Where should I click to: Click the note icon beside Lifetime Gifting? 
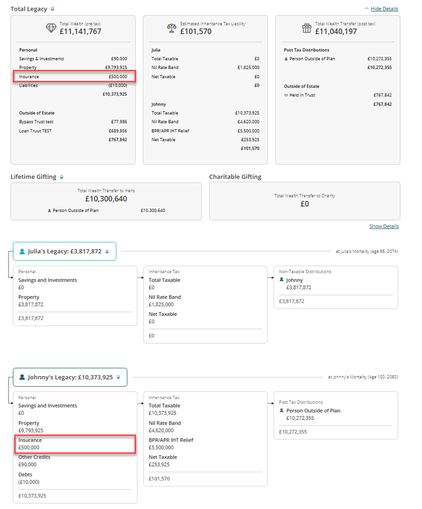click(62, 177)
